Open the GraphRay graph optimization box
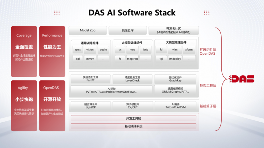 click(175, 79)
